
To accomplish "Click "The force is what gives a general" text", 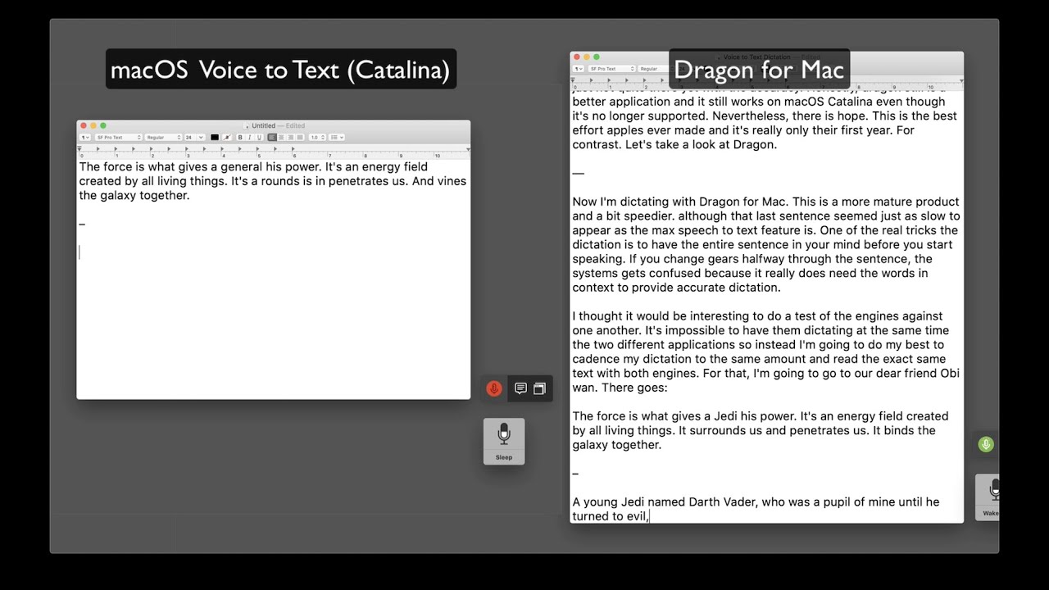I will tap(172, 167).
